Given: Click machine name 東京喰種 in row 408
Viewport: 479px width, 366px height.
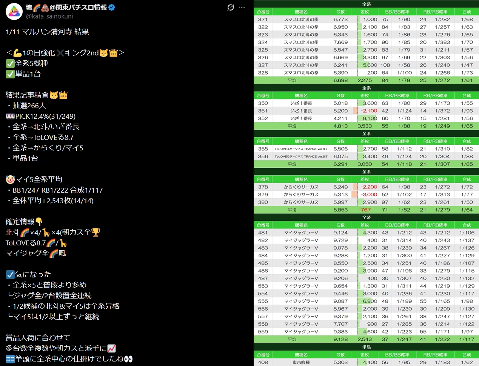Looking at the screenshot, I should click(x=301, y=362).
